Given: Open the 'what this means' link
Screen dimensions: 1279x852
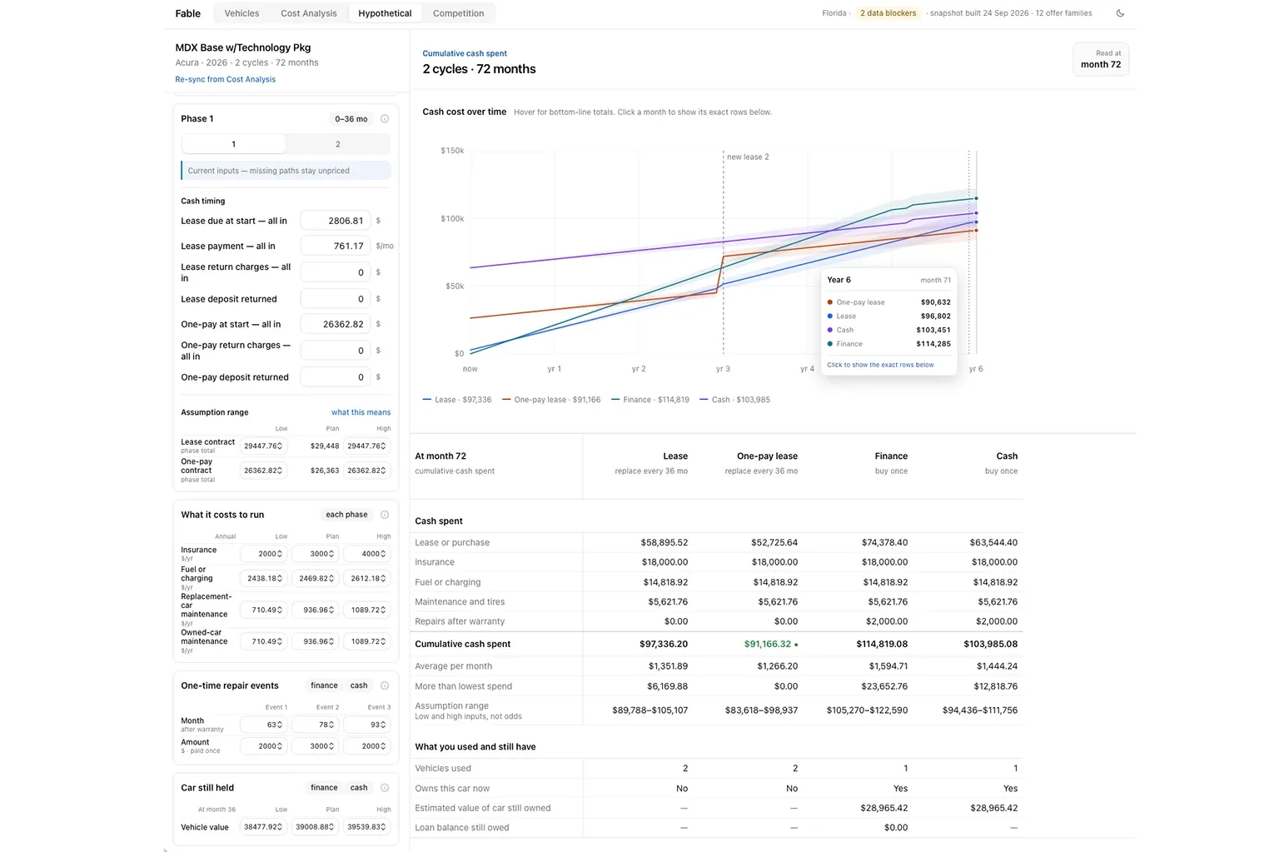Looking at the screenshot, I should pos(361,412).
